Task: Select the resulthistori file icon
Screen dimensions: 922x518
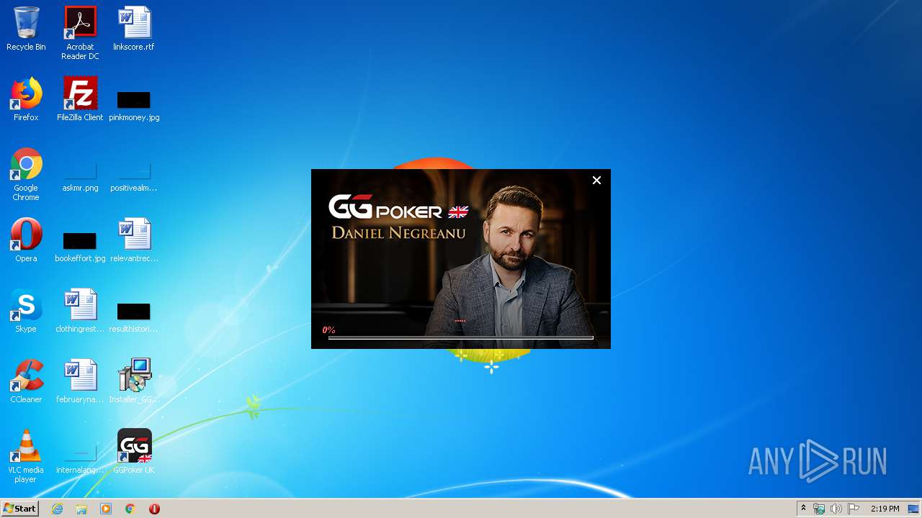Action: point(134,317)
